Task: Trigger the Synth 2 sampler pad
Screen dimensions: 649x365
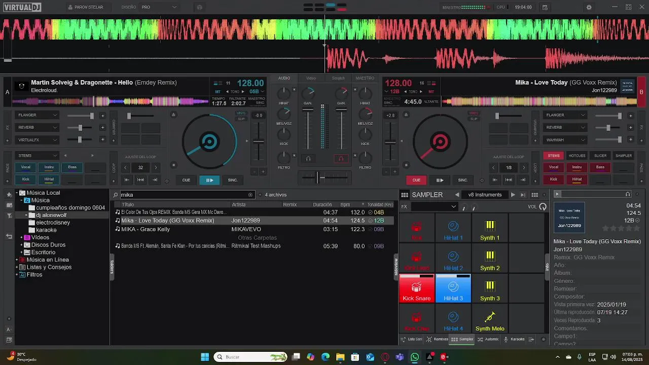Action: tap(490, 259)
